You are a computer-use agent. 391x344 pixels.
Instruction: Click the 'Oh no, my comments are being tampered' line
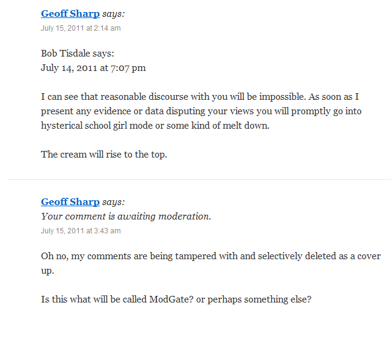click(x=211, y=256)
